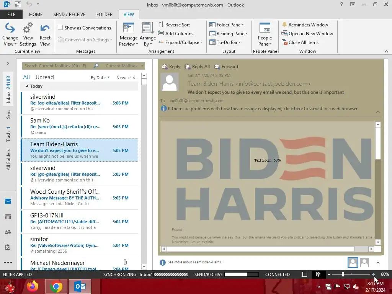Switch to Reading view in status bar
392x294 pixels.
(x=318, y=274)
